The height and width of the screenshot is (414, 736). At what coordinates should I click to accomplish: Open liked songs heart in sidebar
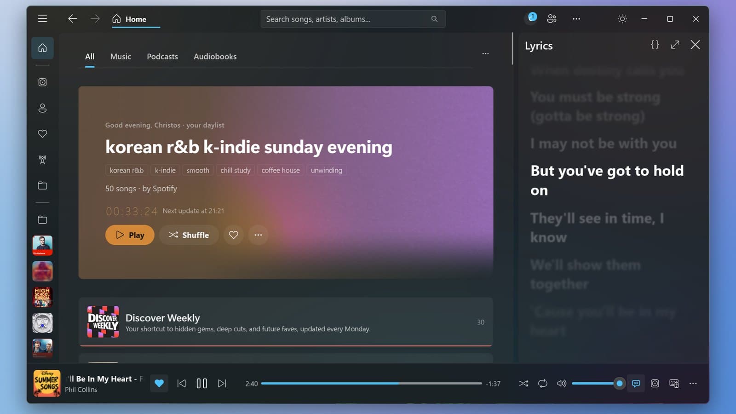(42, 134)
